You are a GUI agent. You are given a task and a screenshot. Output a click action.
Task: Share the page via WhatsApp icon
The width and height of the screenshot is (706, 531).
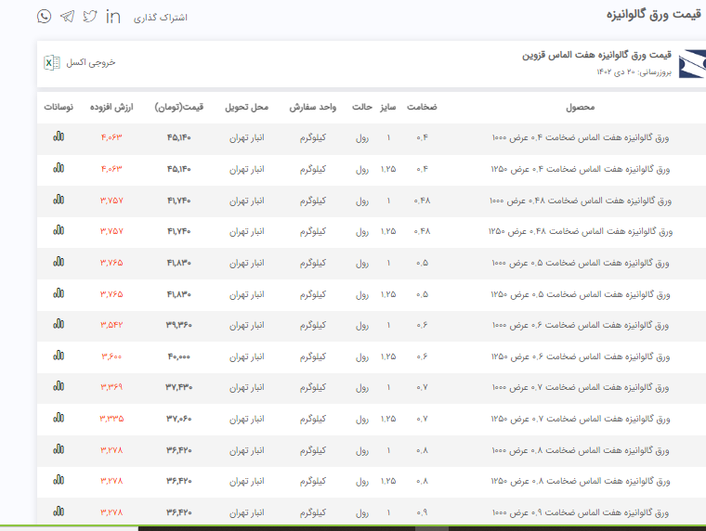(44, 17)
